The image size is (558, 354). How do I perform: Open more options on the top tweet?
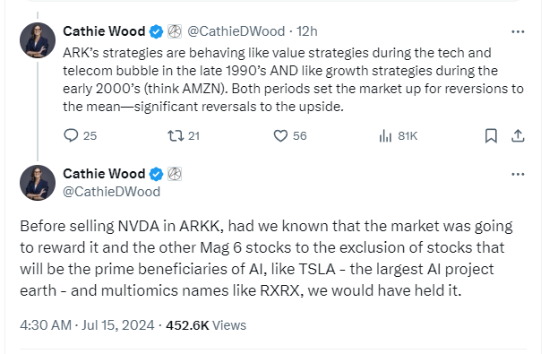(518, 31)
